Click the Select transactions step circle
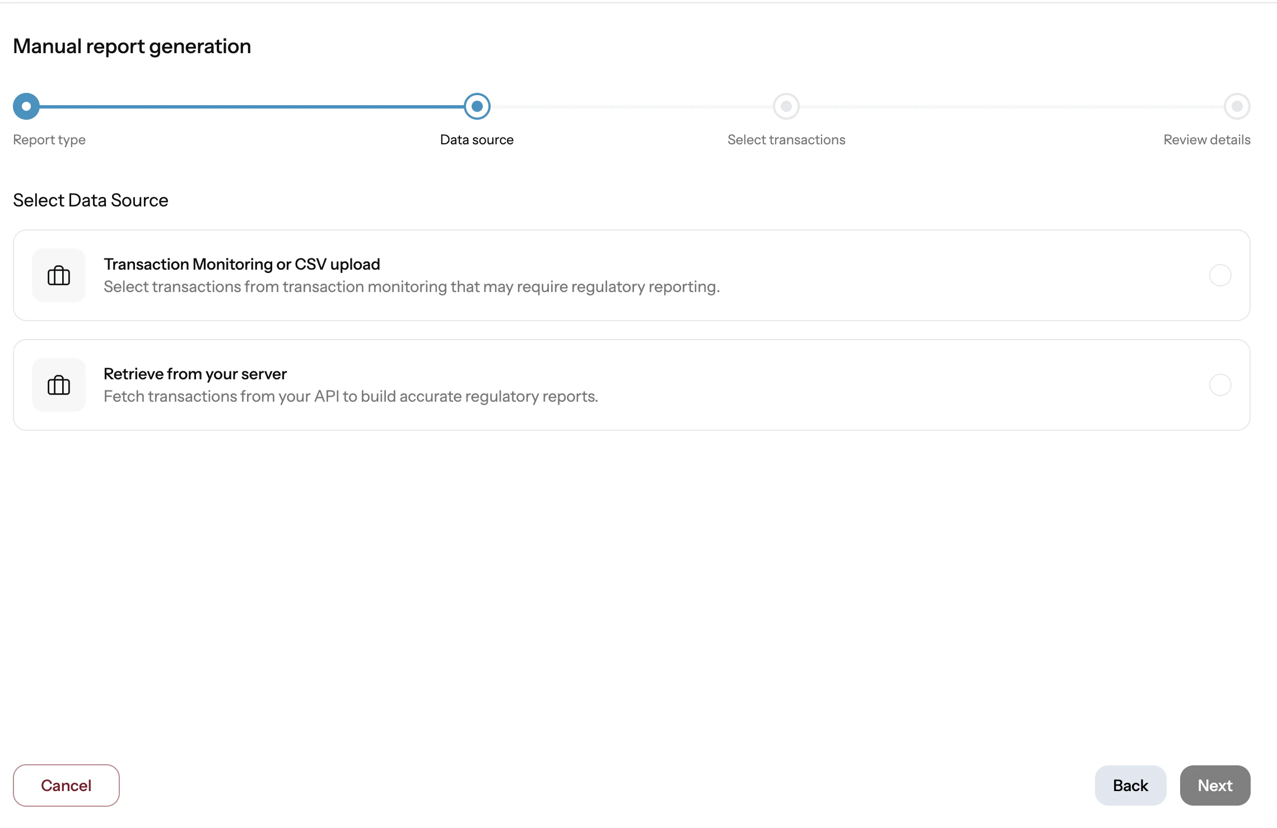The image size is (1277, 828). point(786,106)
